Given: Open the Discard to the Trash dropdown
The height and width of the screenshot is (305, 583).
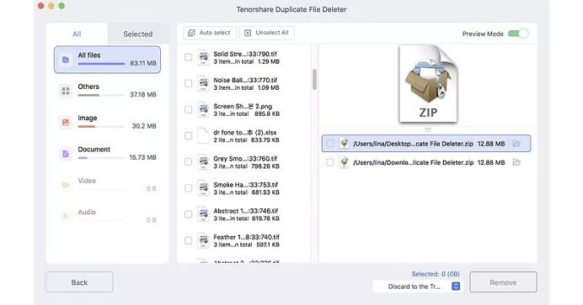Looking at the screenshot, I should (418, 287).
